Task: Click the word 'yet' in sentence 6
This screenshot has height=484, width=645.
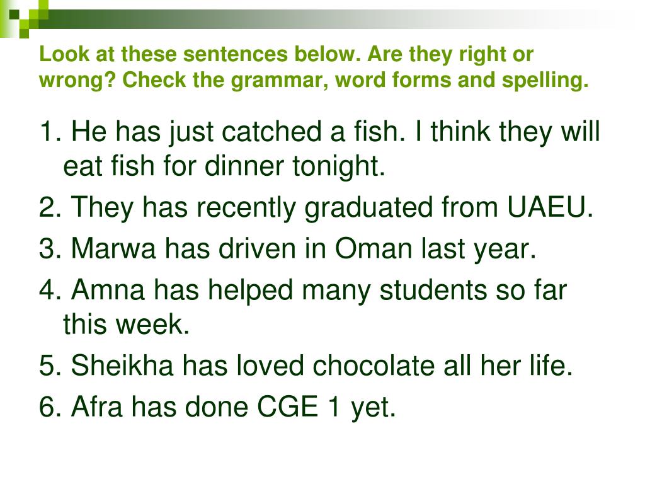Action: 373,409
